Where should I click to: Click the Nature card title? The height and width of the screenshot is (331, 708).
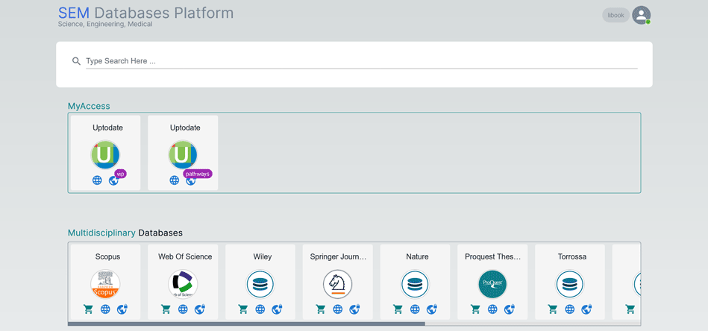pos(417,257)
